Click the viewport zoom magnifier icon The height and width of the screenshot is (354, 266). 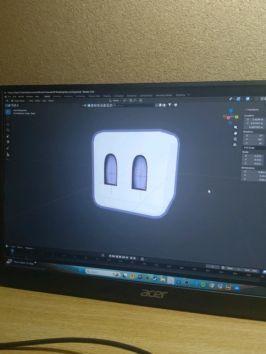(x=235, y=127)
